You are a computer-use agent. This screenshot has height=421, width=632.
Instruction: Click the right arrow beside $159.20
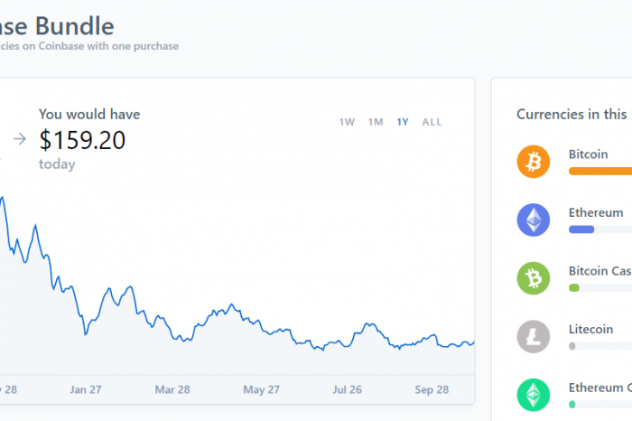tap(20, 139)
